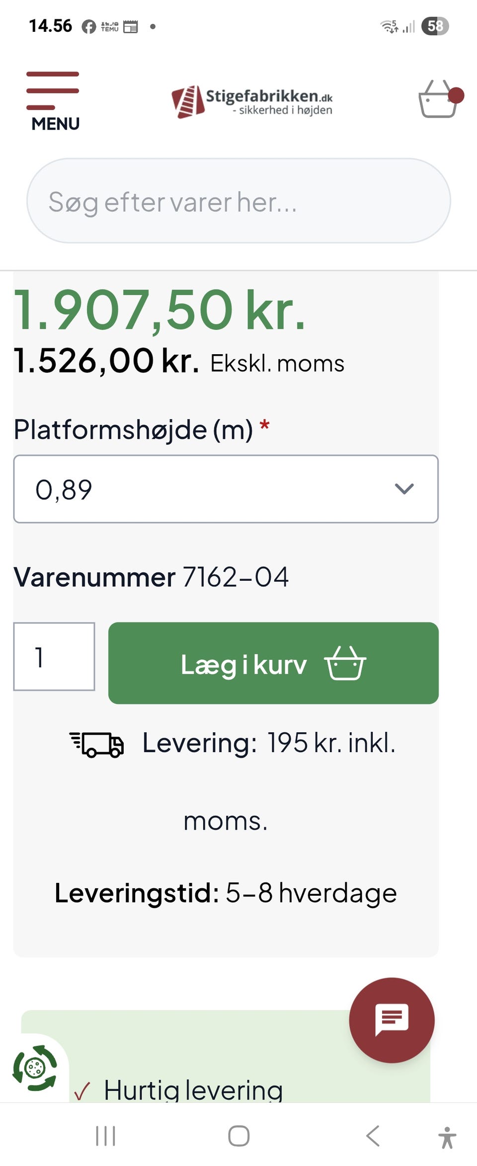
Task: Open the shopping basket icon
Action: (x=438, y=99)
